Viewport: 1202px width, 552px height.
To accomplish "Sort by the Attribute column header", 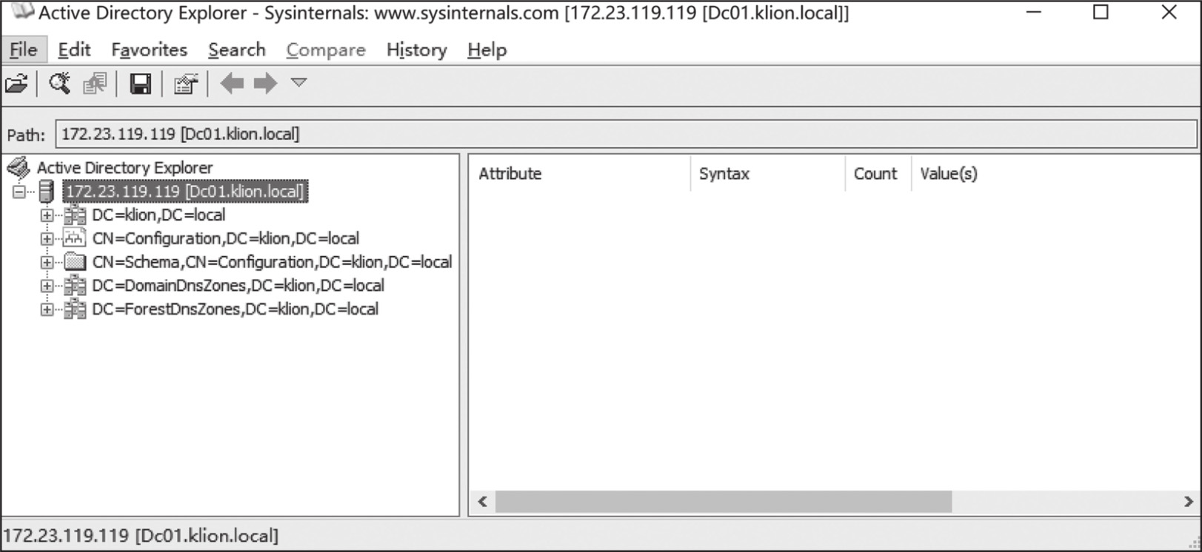I will pos(580,174).
